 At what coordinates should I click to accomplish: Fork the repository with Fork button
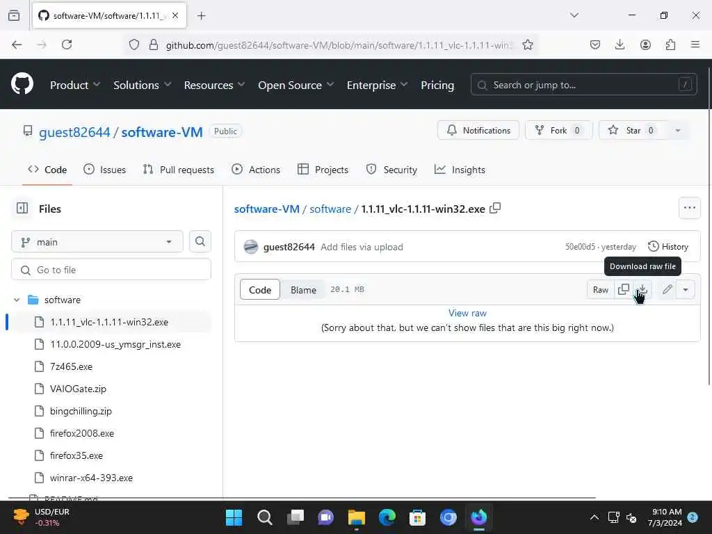[x=558, y=130]
